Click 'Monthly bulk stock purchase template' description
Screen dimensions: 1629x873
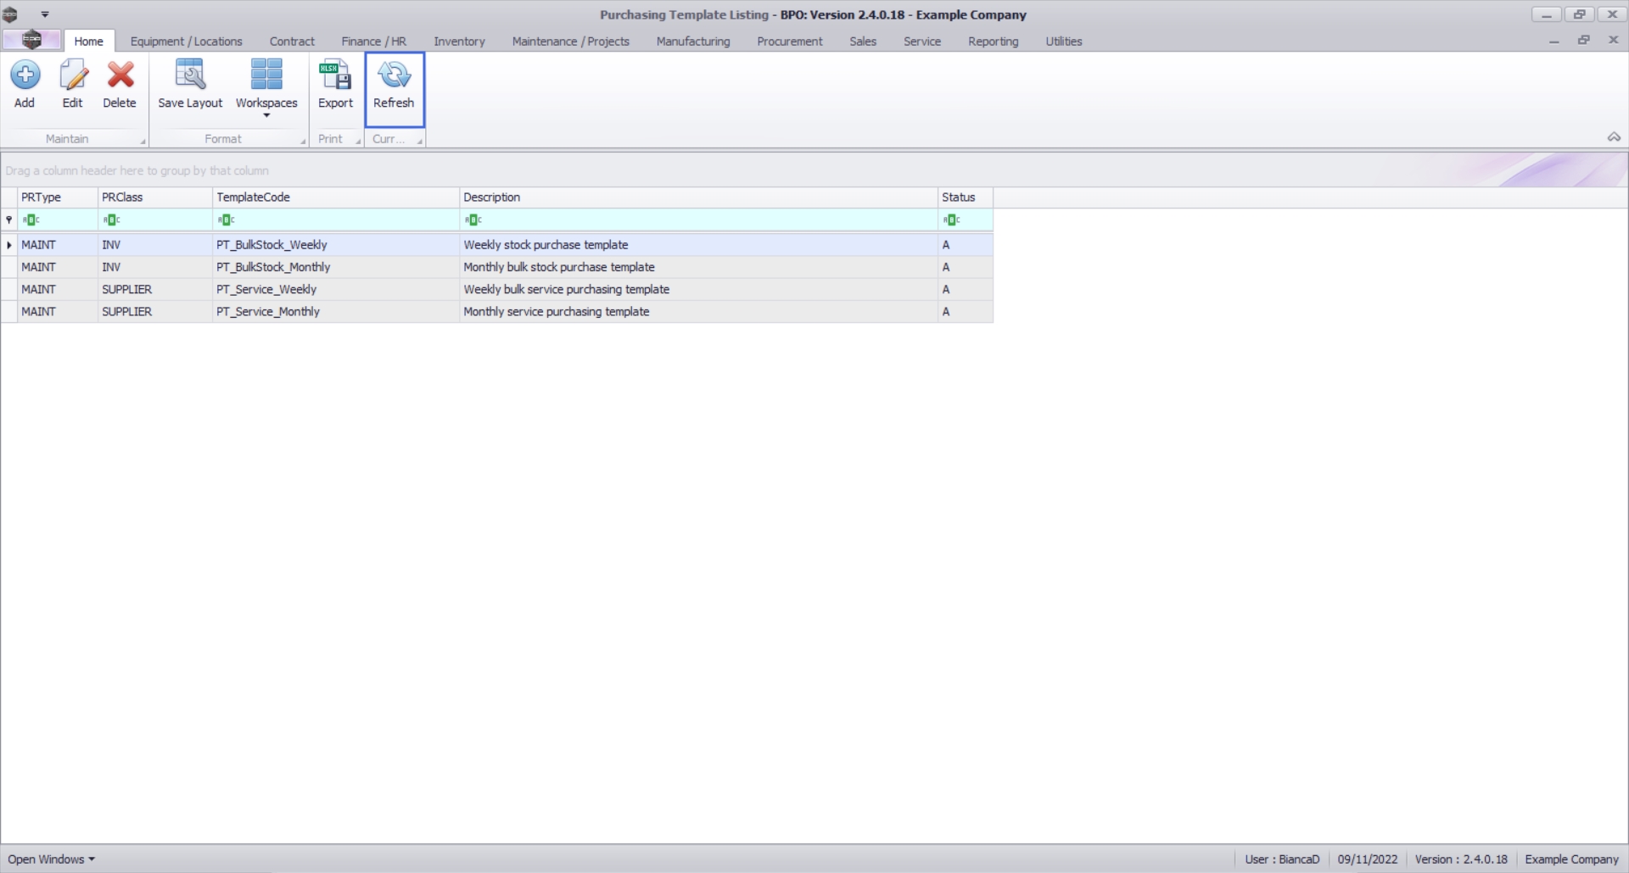[559, 267]
